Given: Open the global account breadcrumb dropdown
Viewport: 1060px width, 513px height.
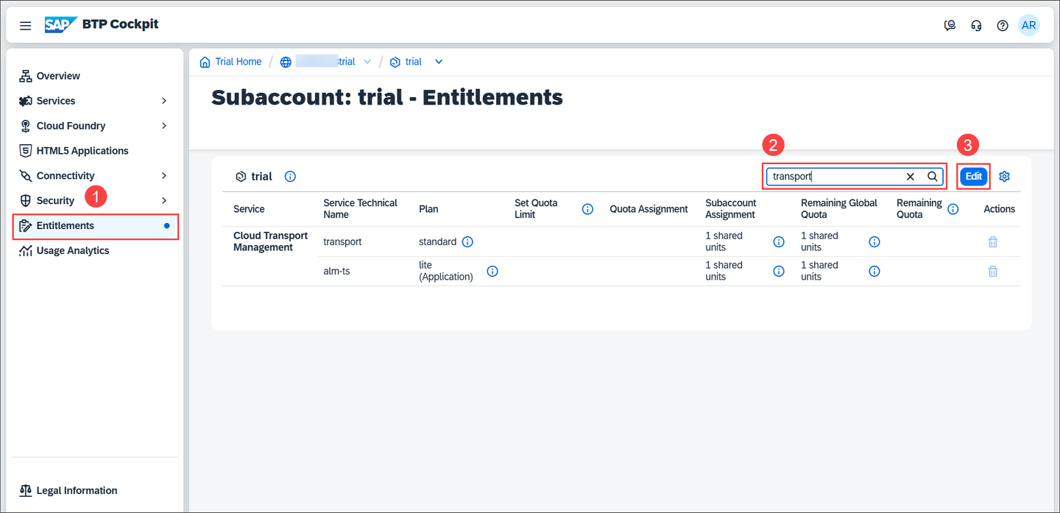Looking at the screenshot, I should (x=367, y=62).
